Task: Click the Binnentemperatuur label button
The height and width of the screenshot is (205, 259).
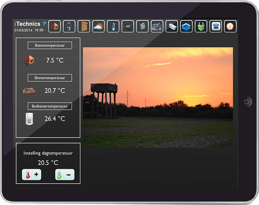Action: pyautogui.click(x=50, y=78)
